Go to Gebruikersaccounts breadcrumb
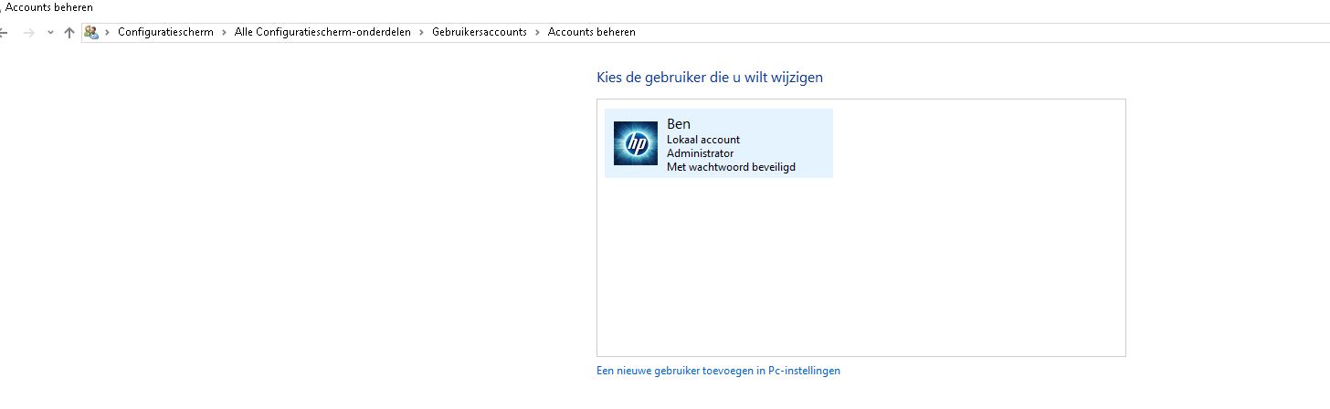This screenshot has height=409, width=1330. pos(480,32)
